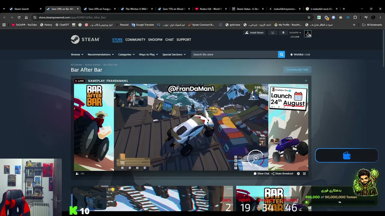Go back to previous page
This screenshot has height=216, width=385.
(x=5, y=17)
